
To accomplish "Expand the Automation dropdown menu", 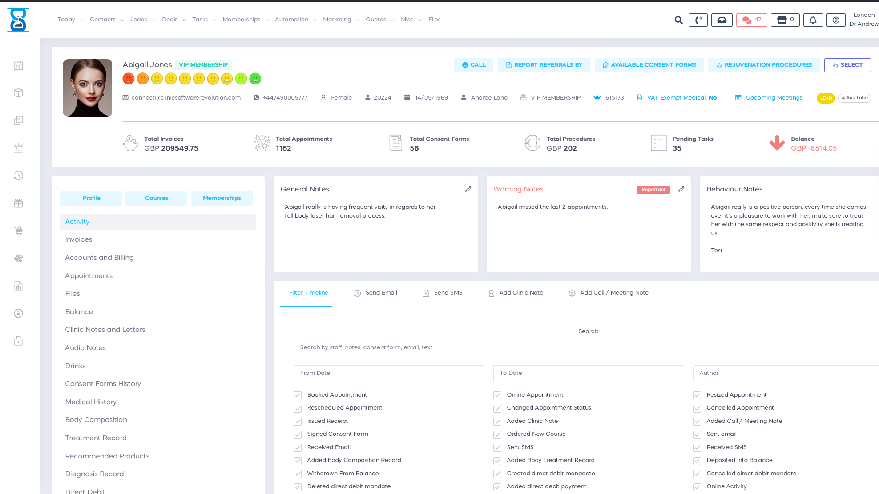I will 295,20.
